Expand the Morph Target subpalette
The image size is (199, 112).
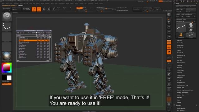[x=181, y=75]
